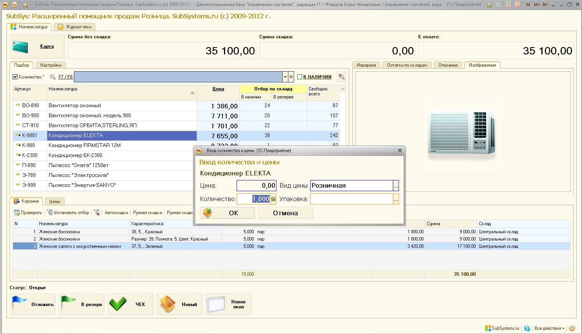Click the search input field

coord(178,77)
